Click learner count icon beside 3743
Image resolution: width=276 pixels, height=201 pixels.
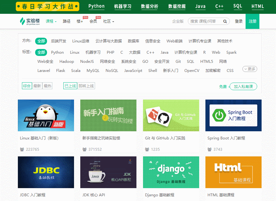pyautogui.click(x=210, y=149)
